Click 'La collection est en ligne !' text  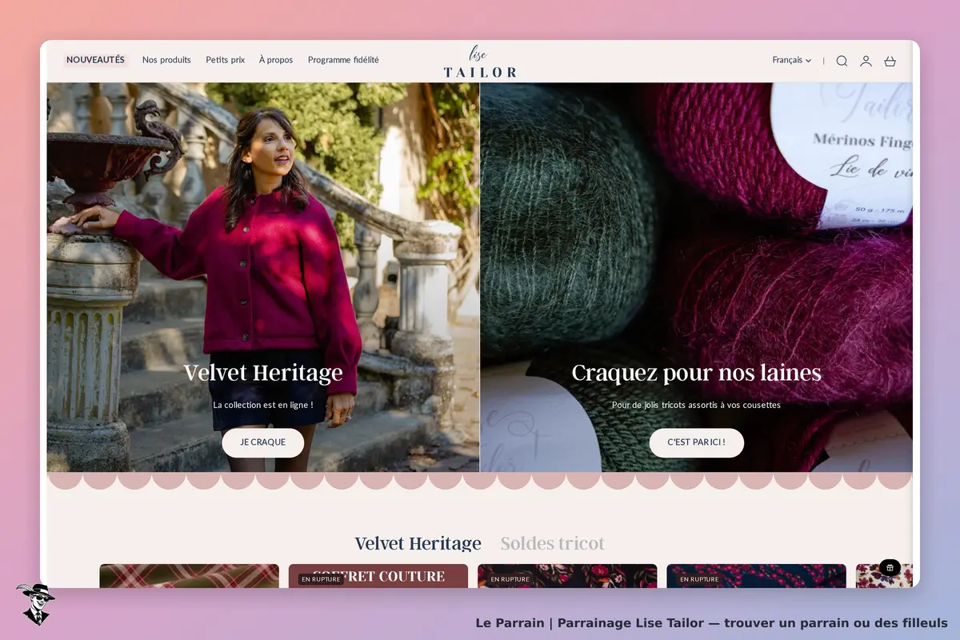click(263, 406)
